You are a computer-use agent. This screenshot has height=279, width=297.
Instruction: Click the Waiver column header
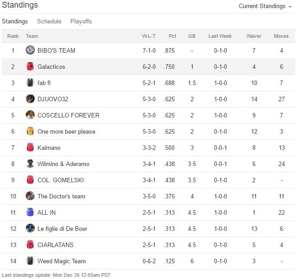pyautogui.click(x=254, y=36)
